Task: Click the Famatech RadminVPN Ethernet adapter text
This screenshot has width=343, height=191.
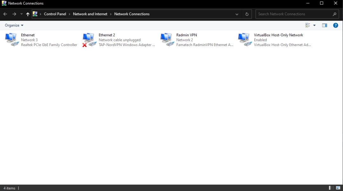Action: [205, 45]
